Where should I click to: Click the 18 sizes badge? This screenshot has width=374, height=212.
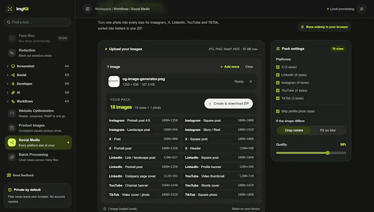click(x=338, y=49)
